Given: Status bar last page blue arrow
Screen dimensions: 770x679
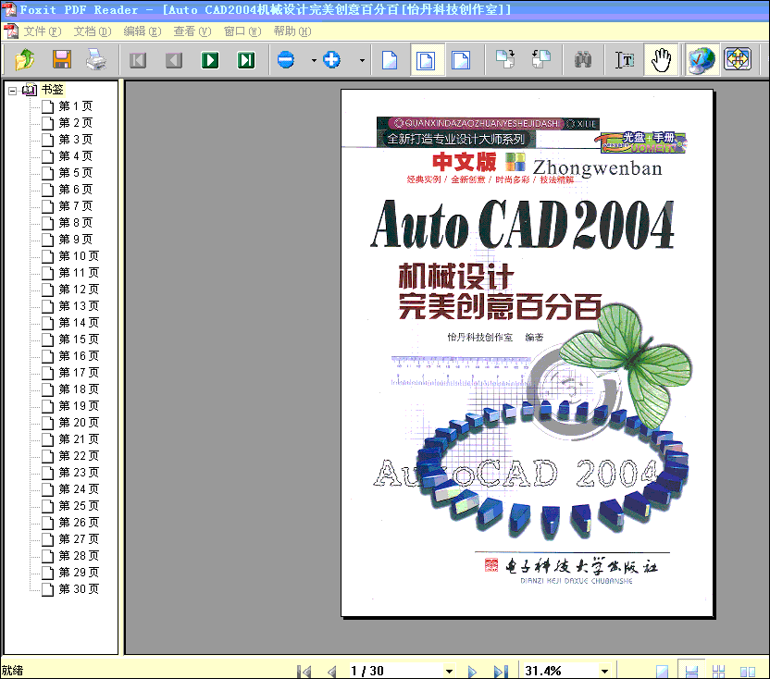Looking at the screenshot, I should click(x=501, y=672).
